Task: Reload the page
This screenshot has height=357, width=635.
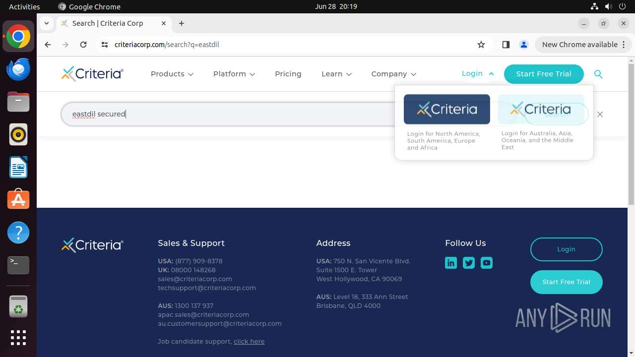Action: 83,45
